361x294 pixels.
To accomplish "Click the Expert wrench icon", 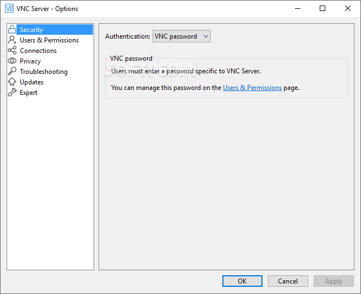I will point(12,92).
